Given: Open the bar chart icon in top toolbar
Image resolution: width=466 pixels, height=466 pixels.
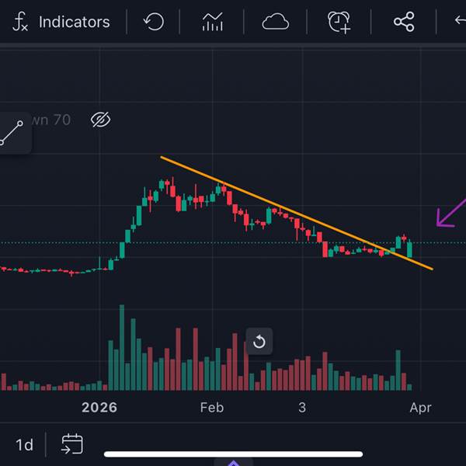Looking at the screenshot, I should point(212,22).
